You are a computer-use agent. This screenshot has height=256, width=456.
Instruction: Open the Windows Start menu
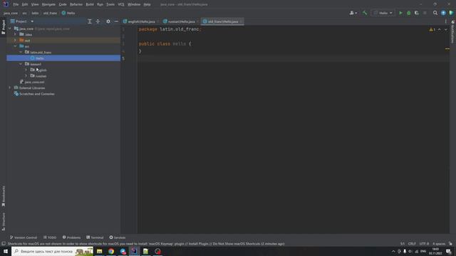tap(6, 251)
